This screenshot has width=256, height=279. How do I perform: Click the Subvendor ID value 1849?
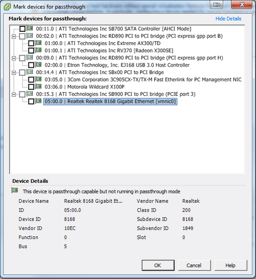187,228
